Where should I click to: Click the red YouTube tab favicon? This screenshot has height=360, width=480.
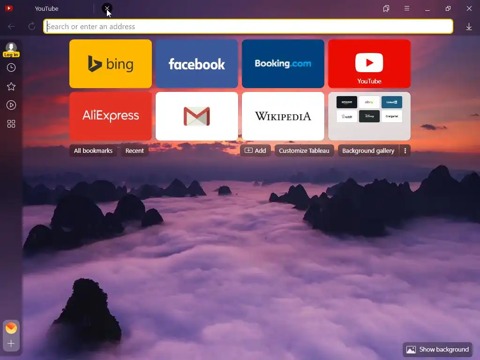(9, 8)
